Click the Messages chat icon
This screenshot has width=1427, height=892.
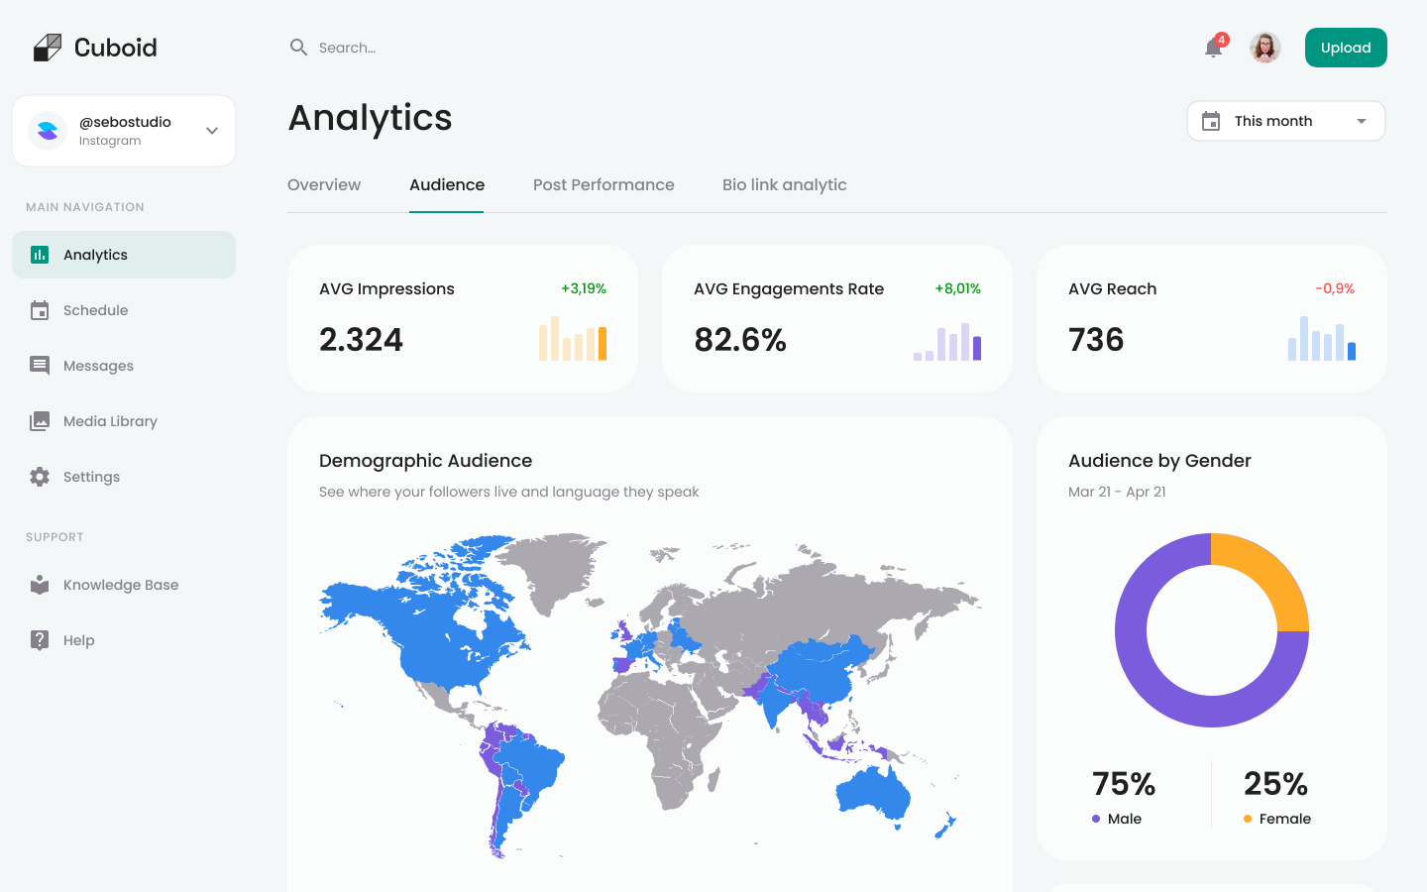click(x=40, y=366)
